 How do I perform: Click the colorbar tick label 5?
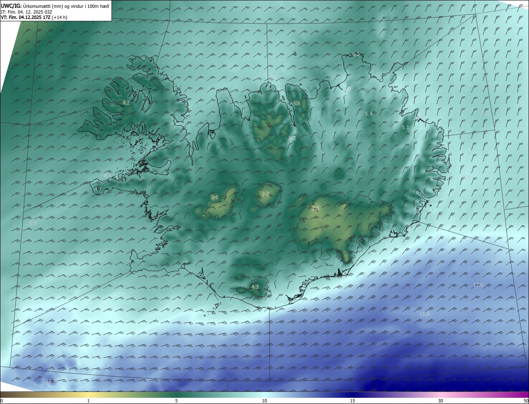tap(176, 401)
